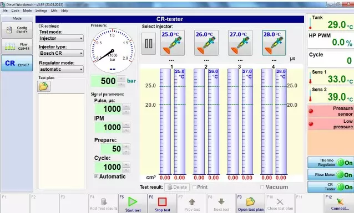Select injector 3 showing 27.0 °C
This screenshot has height=213, width=354.
[x=240, y=43]
